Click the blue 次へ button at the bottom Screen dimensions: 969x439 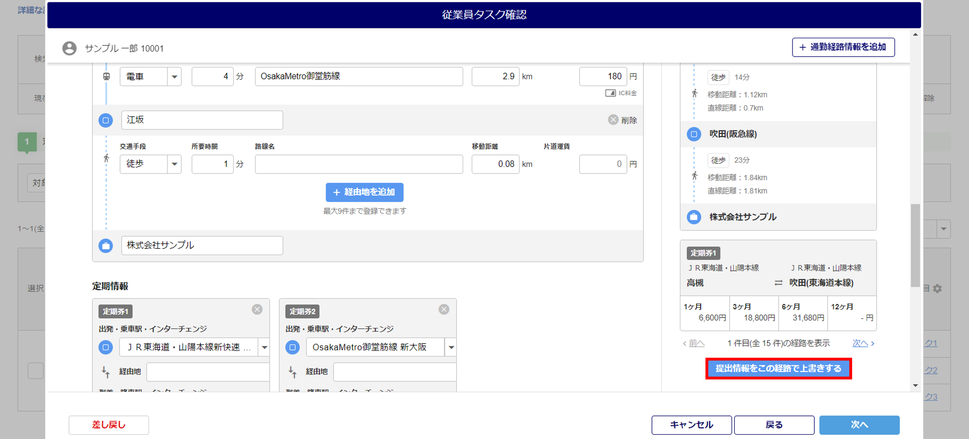[859, 425]
